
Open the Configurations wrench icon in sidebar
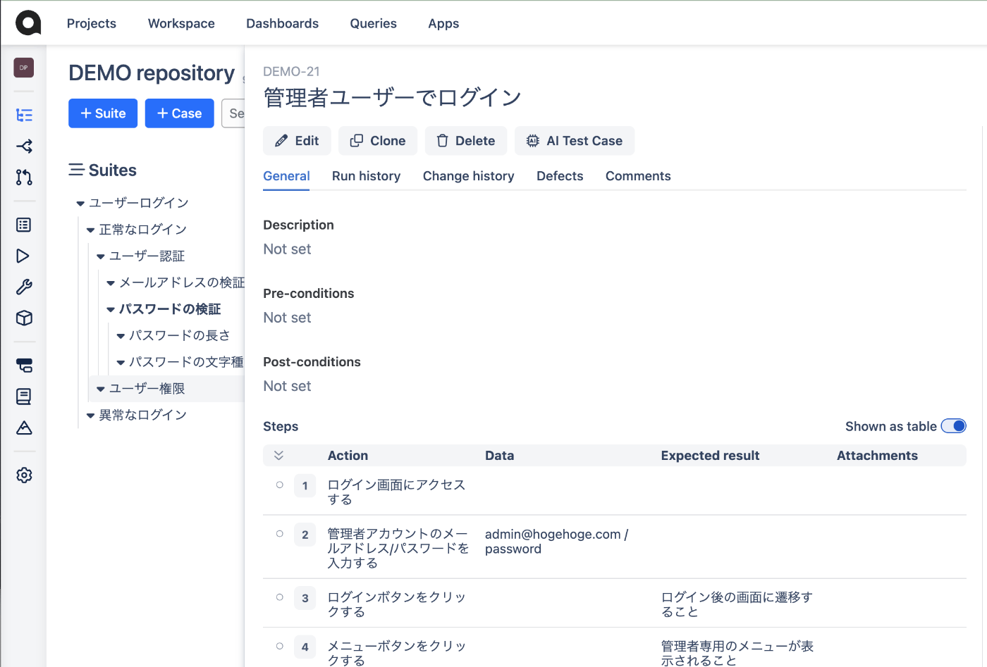pos(24,287)
